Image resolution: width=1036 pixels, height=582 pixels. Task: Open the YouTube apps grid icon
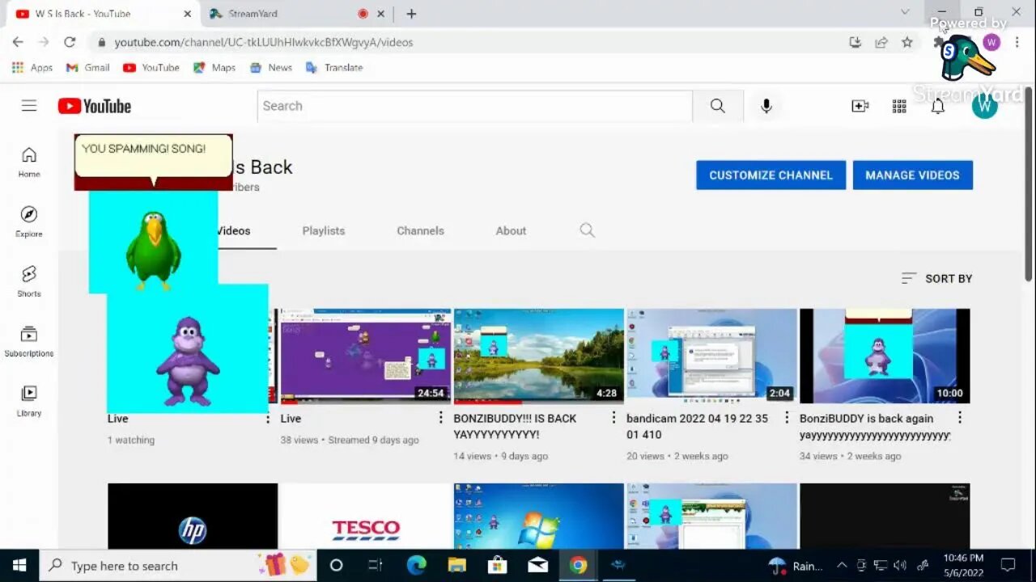click(x=899, y=106)
